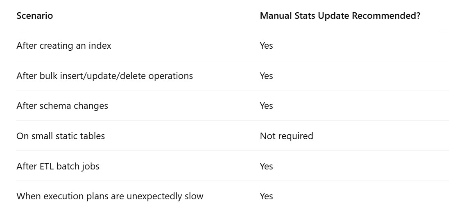Select the bulk insert/update/delete operations cell
This screenshot has height=203, width=455.
[104, 76]
